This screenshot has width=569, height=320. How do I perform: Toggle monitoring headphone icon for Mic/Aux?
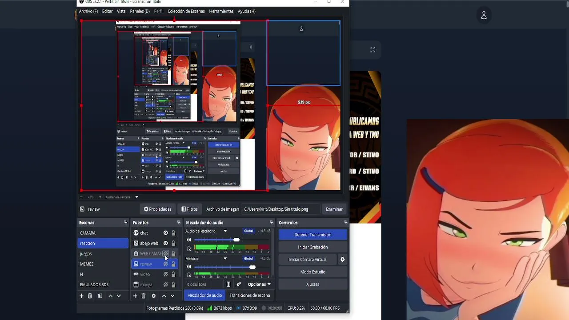click(x=189, y=276)
